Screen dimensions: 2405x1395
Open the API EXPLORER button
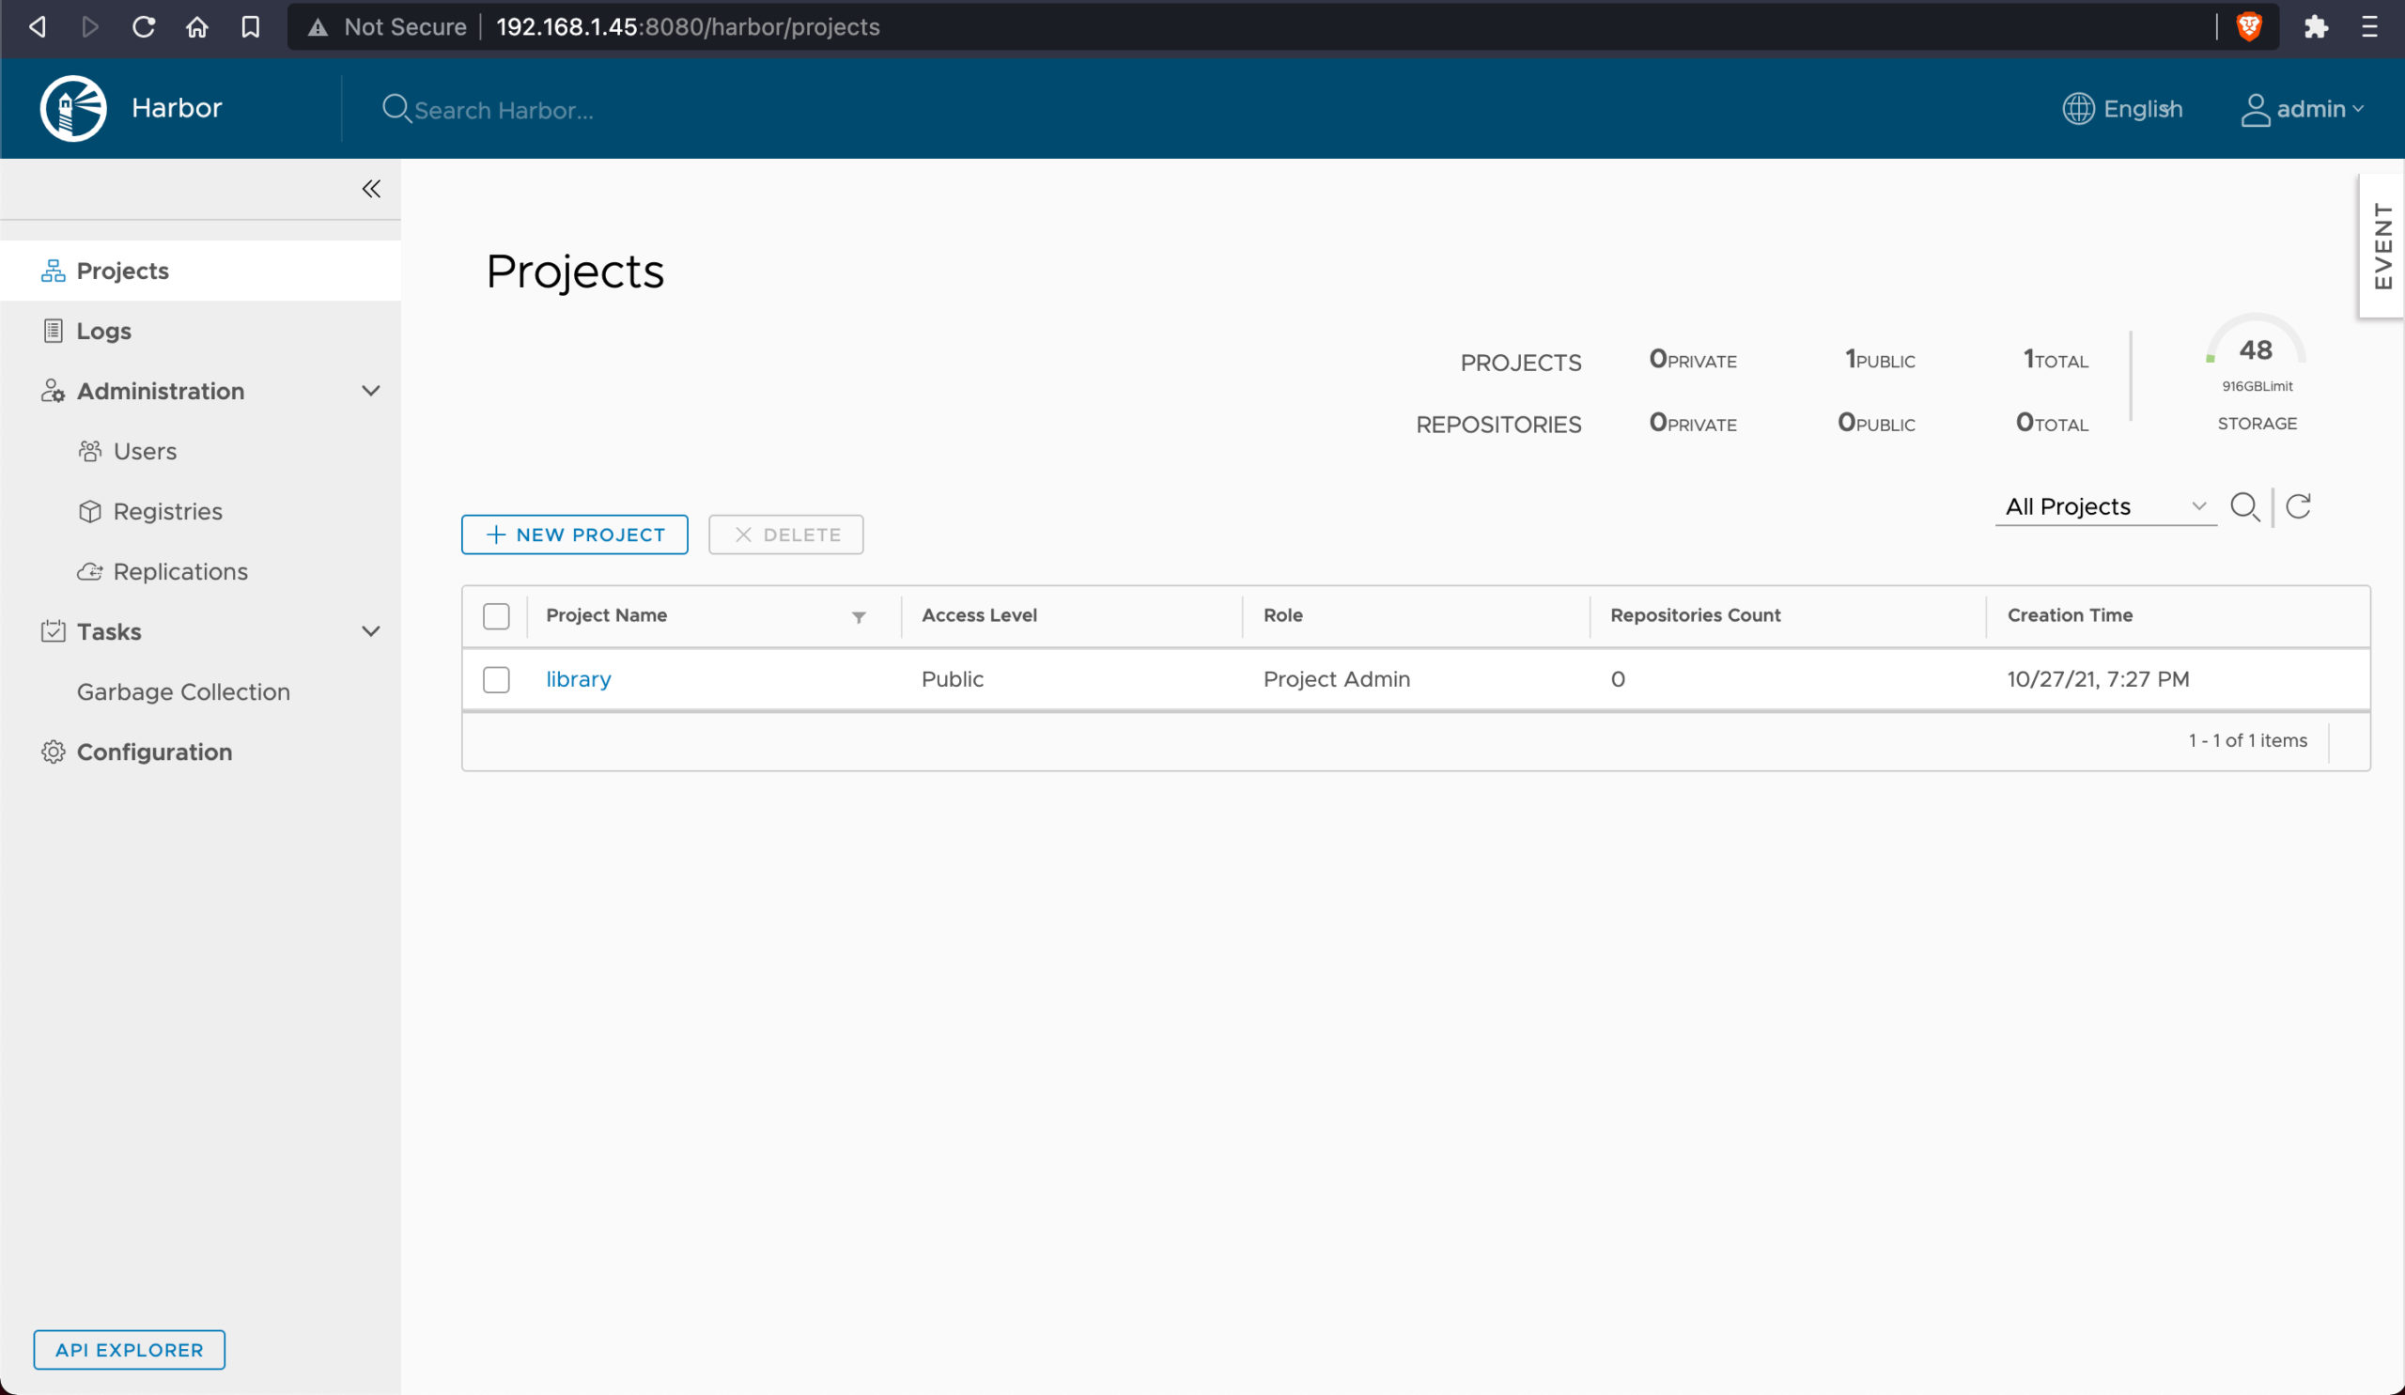coord(129,1350)
